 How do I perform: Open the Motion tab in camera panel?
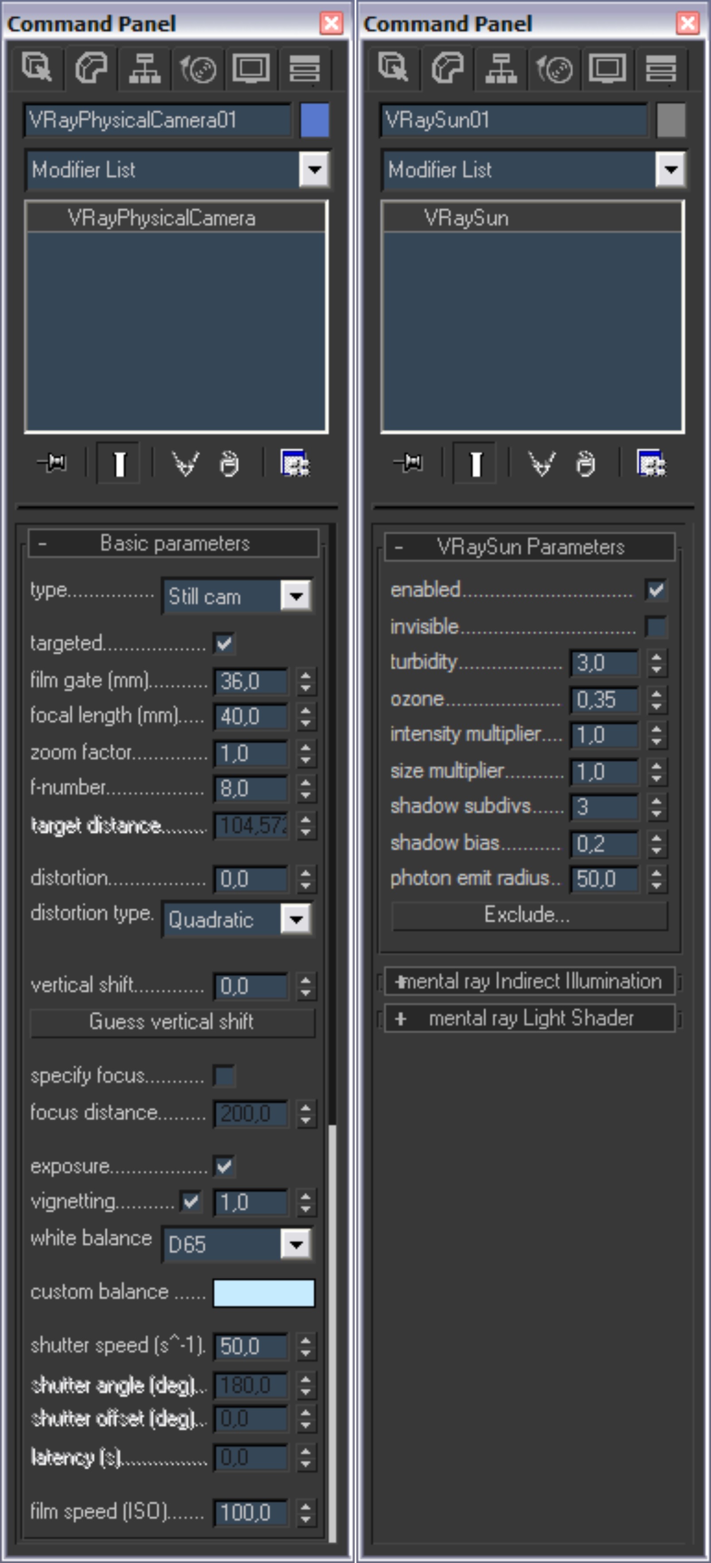coord(198,68)
